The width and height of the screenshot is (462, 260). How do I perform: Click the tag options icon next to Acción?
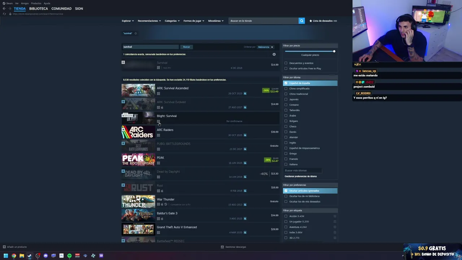click(x=335, y=216)
